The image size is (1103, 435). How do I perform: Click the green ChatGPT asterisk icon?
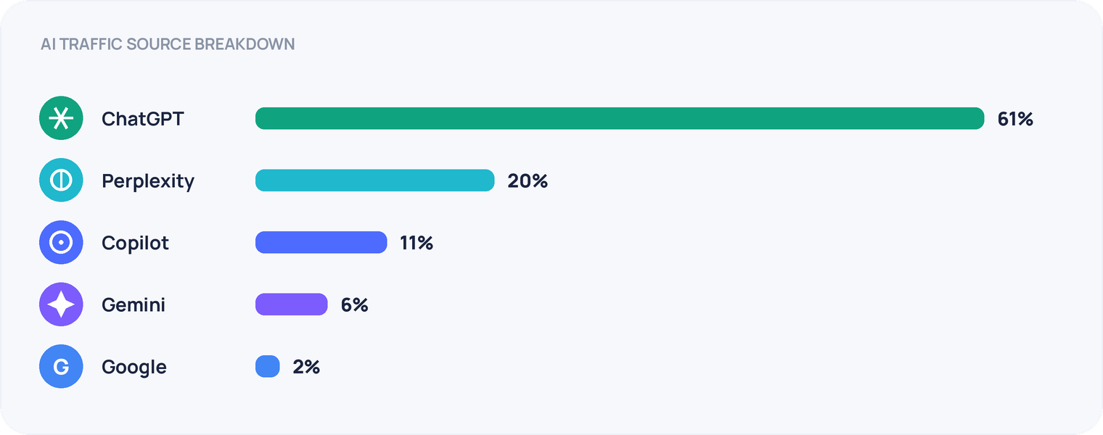click(61, 118)
